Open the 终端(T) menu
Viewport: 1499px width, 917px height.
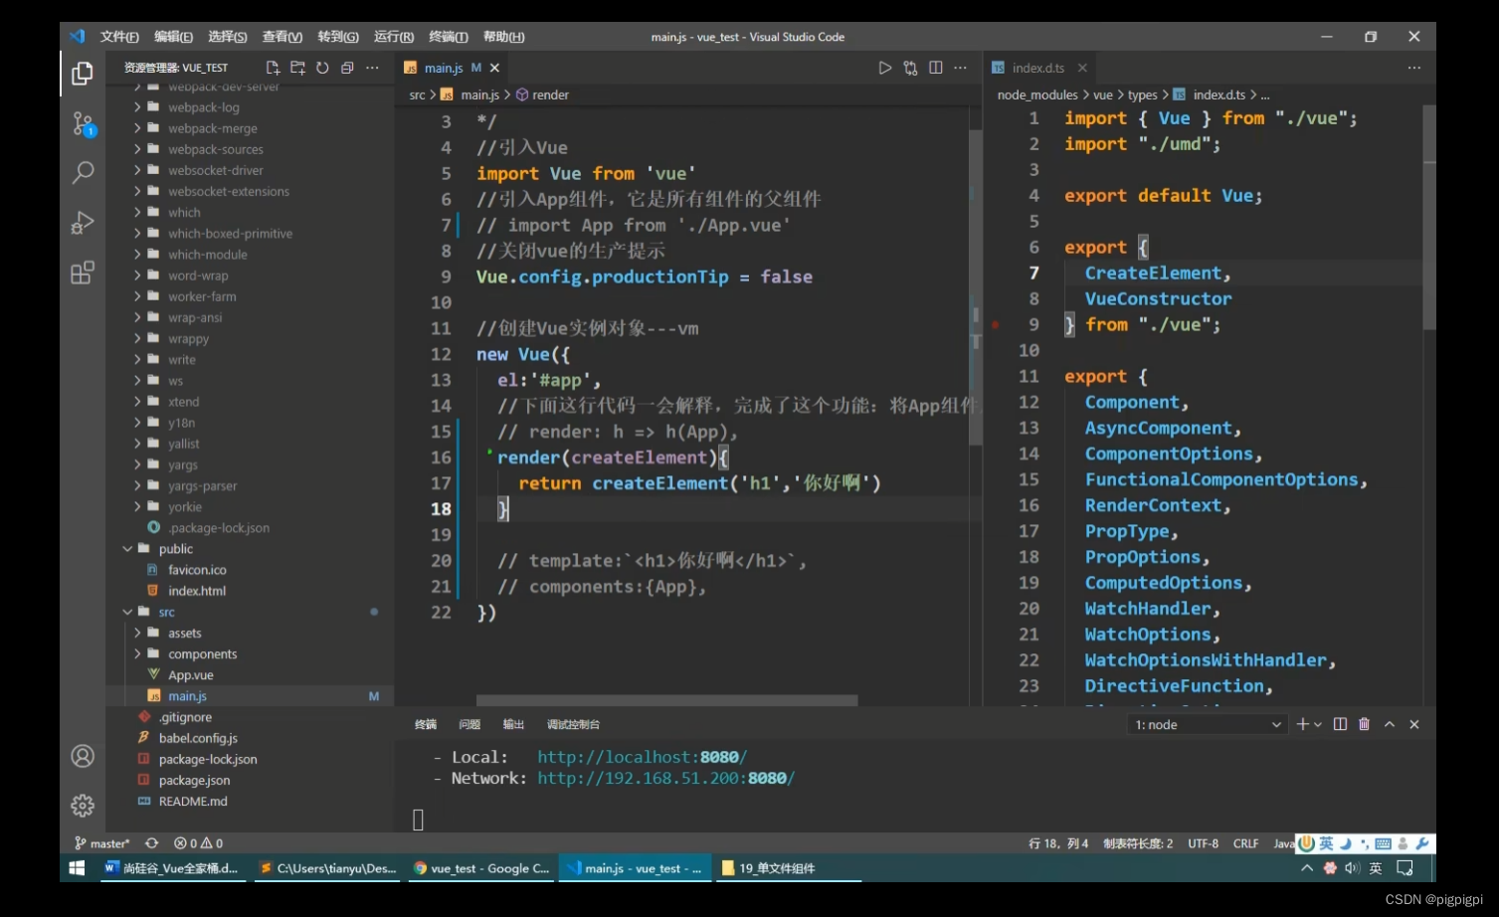449,37
